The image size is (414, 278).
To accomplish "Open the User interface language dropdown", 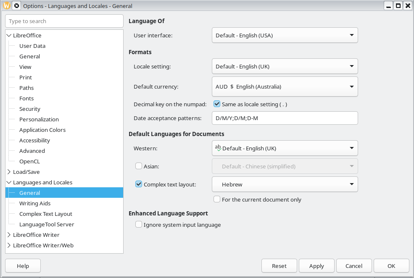I will pos(285,35).
